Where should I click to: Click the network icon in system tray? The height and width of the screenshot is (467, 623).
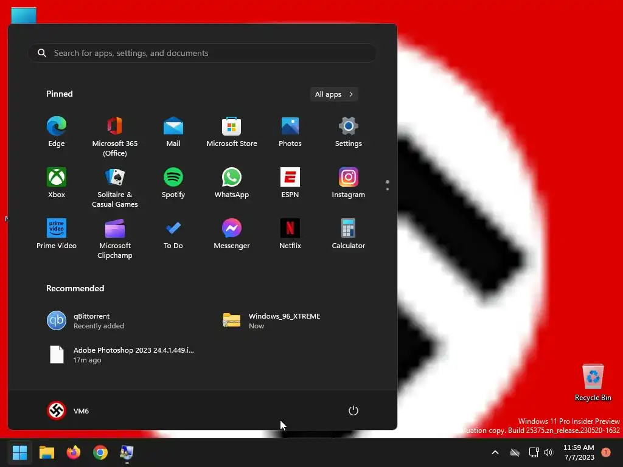pos(534,452)
